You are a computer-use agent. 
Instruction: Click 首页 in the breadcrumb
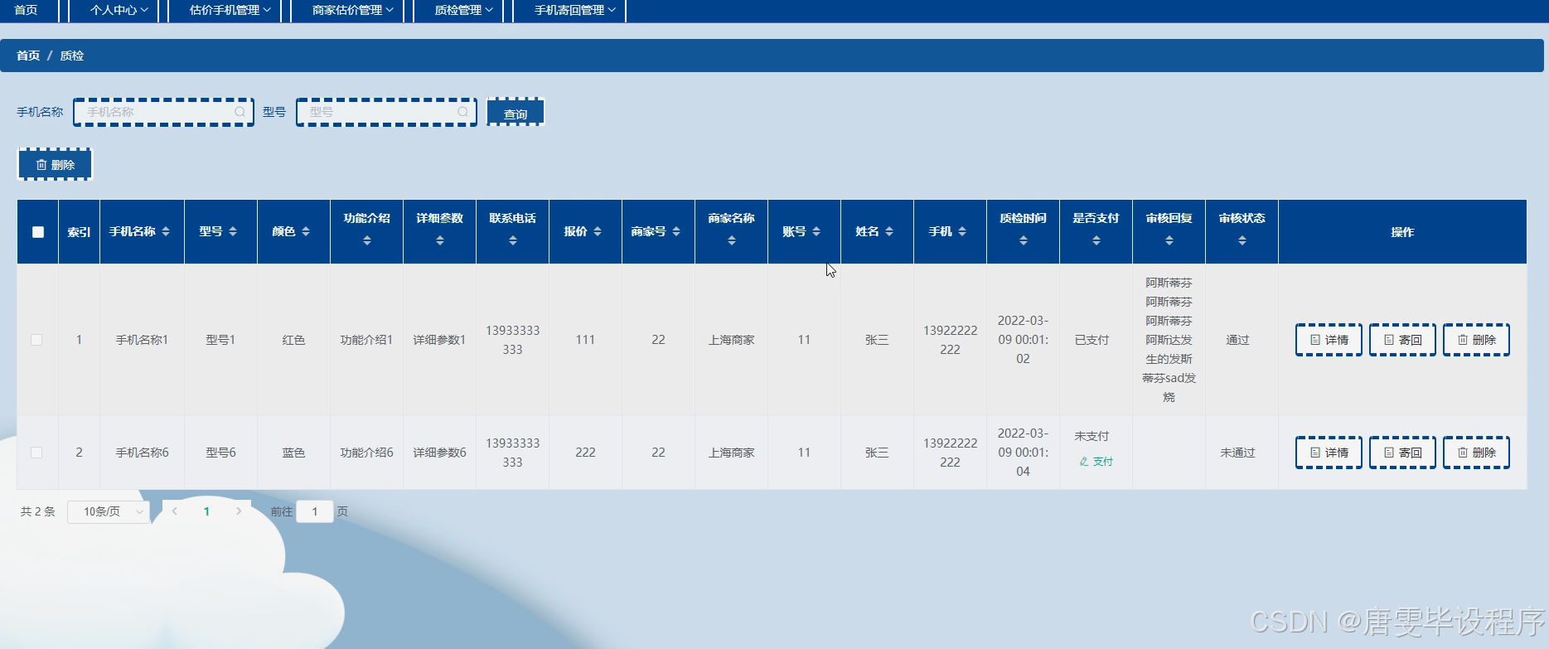[x=28, y=56]
